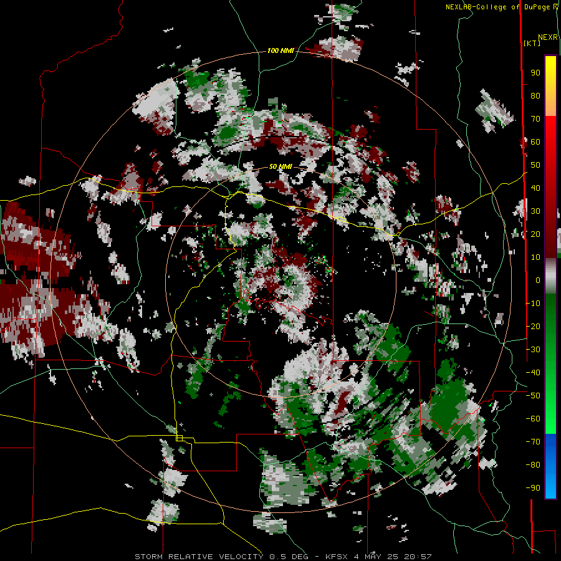
Task: Select the "-80" value on velocity scale
Action: [533, 465]
